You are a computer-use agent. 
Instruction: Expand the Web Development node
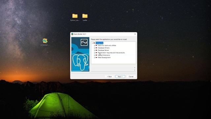(x=95, y=58)
